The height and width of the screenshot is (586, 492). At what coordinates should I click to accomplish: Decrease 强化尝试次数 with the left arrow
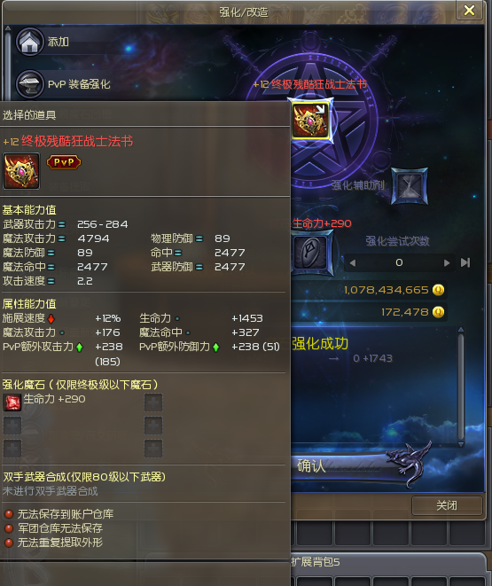click(352, 263)
